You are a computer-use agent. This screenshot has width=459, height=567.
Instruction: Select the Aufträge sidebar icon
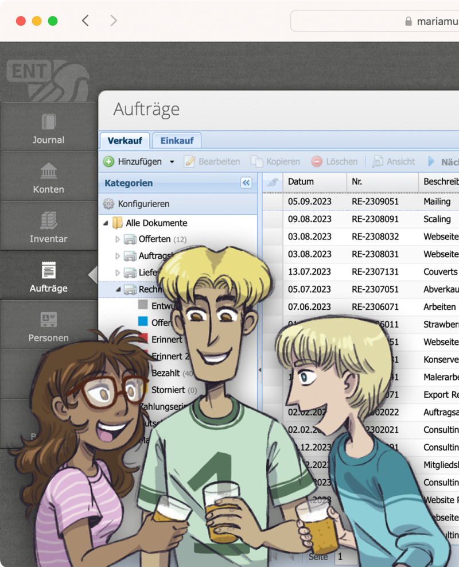[x=48, y=270]
